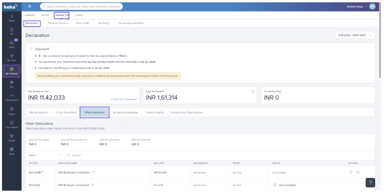The height and width of the screenshot is (193, 384).
Task: Click the pencil edit icon for NPS Employee Contribution
Action: click(351, 172)
